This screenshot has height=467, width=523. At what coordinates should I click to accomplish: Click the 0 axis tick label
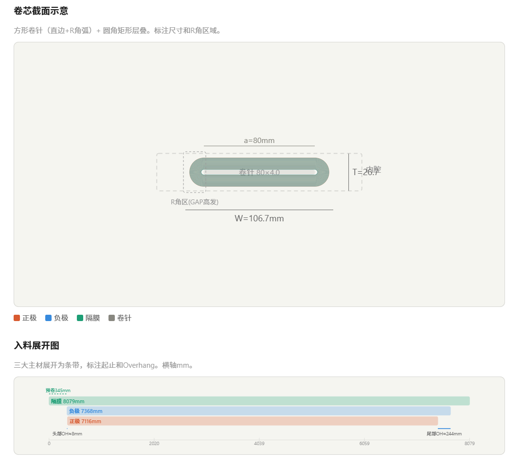tap(49, 443)
